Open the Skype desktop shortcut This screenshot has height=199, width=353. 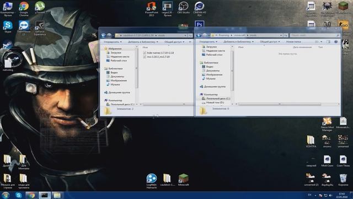8,27
